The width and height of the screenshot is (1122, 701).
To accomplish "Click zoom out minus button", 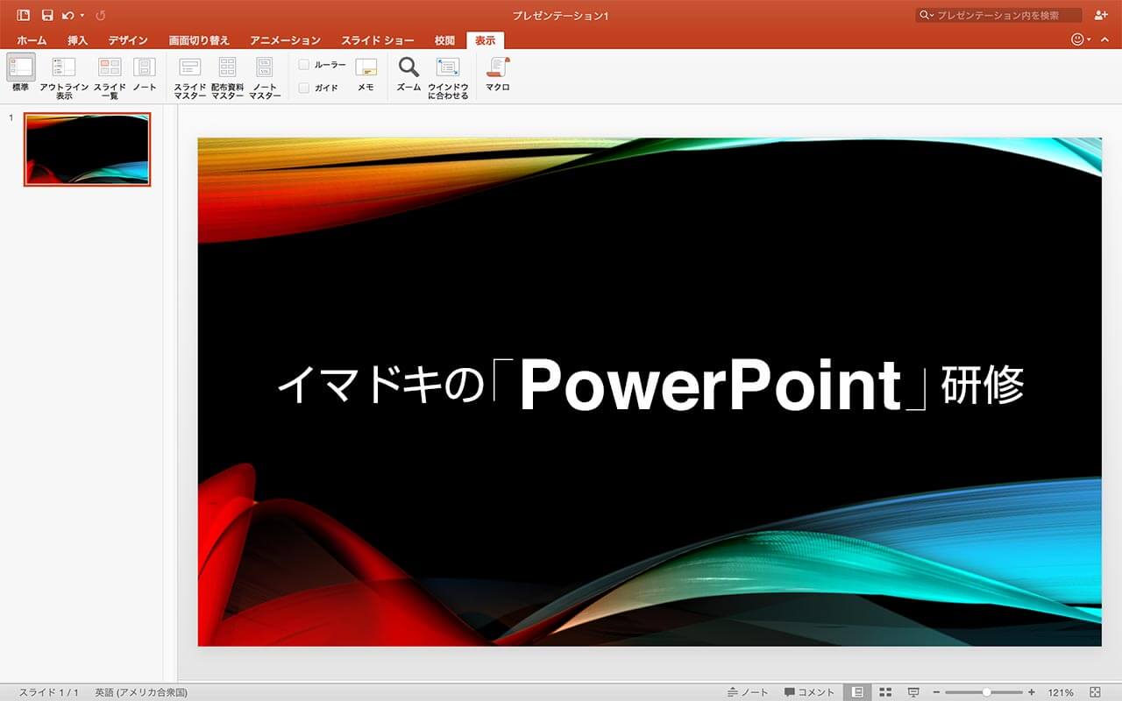I will [x=937, y=692].
